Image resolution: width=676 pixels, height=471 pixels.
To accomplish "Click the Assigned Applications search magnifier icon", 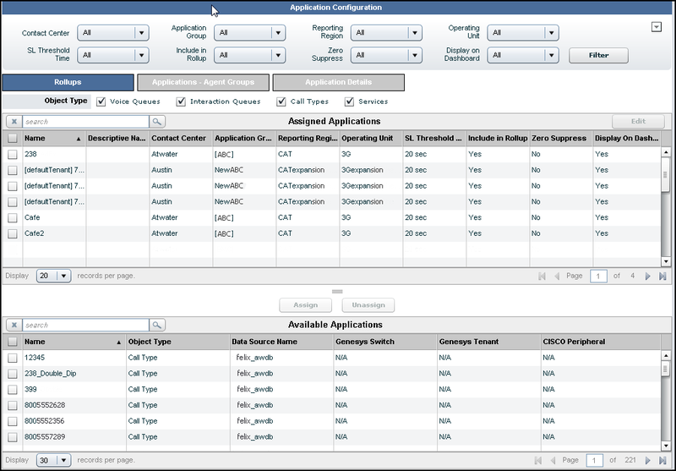I will coord(157,122).
